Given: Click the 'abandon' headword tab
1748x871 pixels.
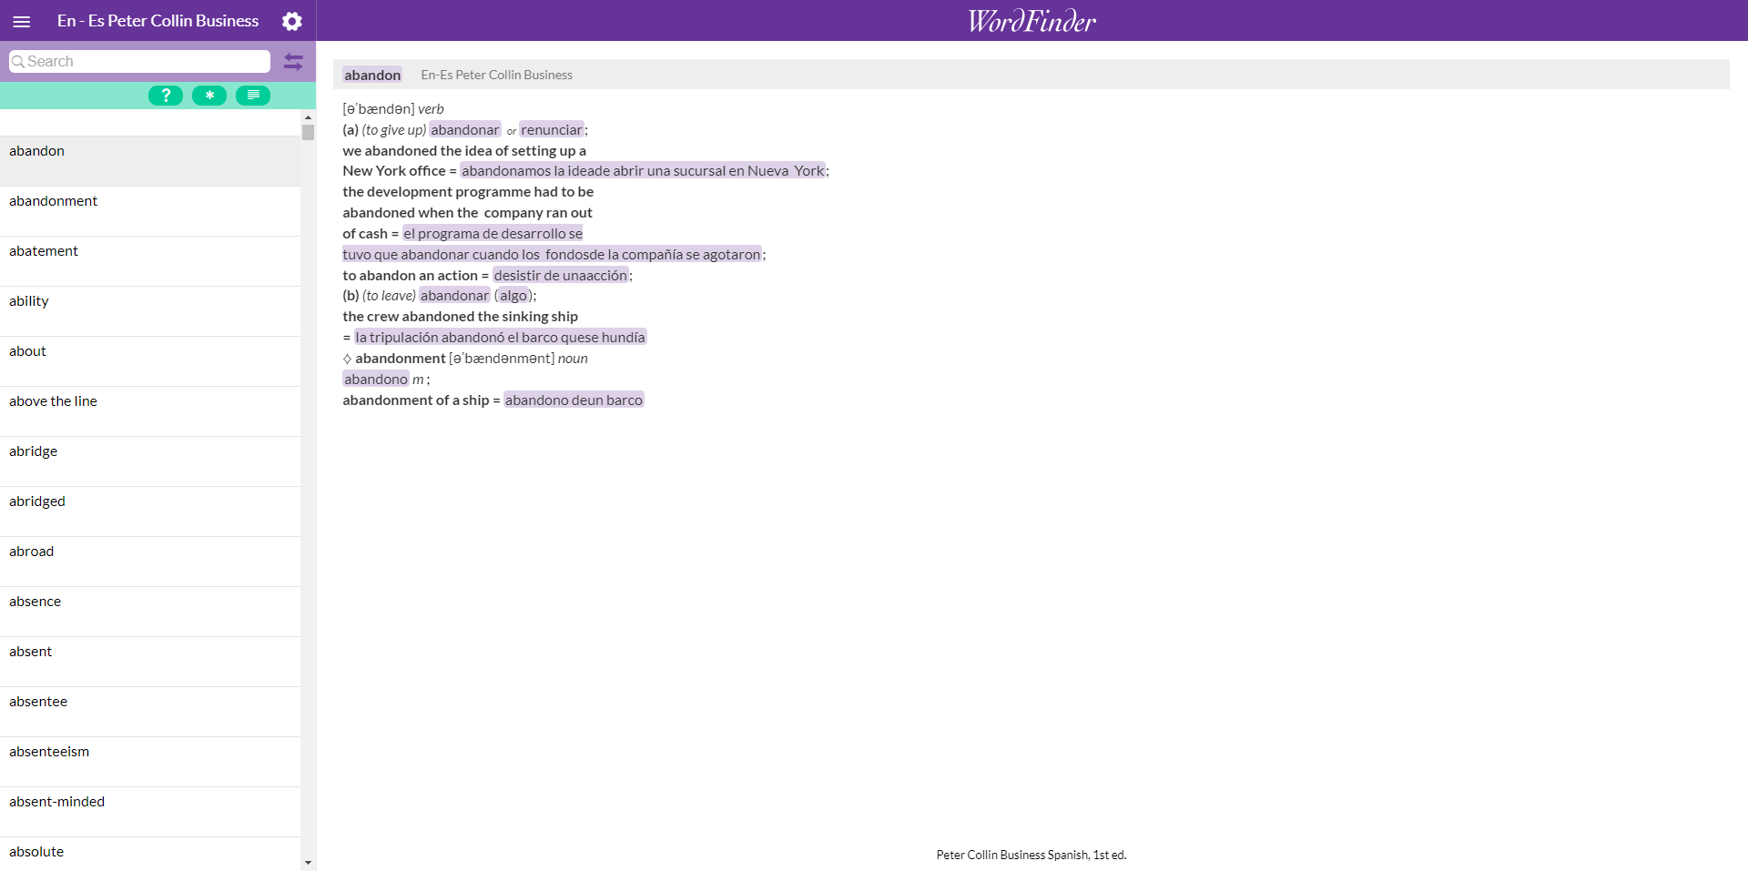Looking at the screenshot, I should point(372,75).
